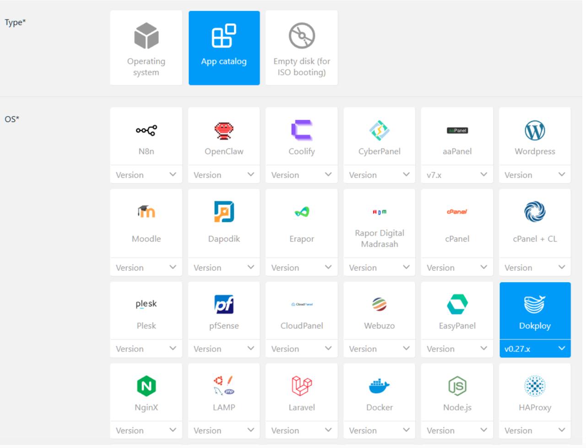Choose the Wordpress logo icon

coord(535,130)
